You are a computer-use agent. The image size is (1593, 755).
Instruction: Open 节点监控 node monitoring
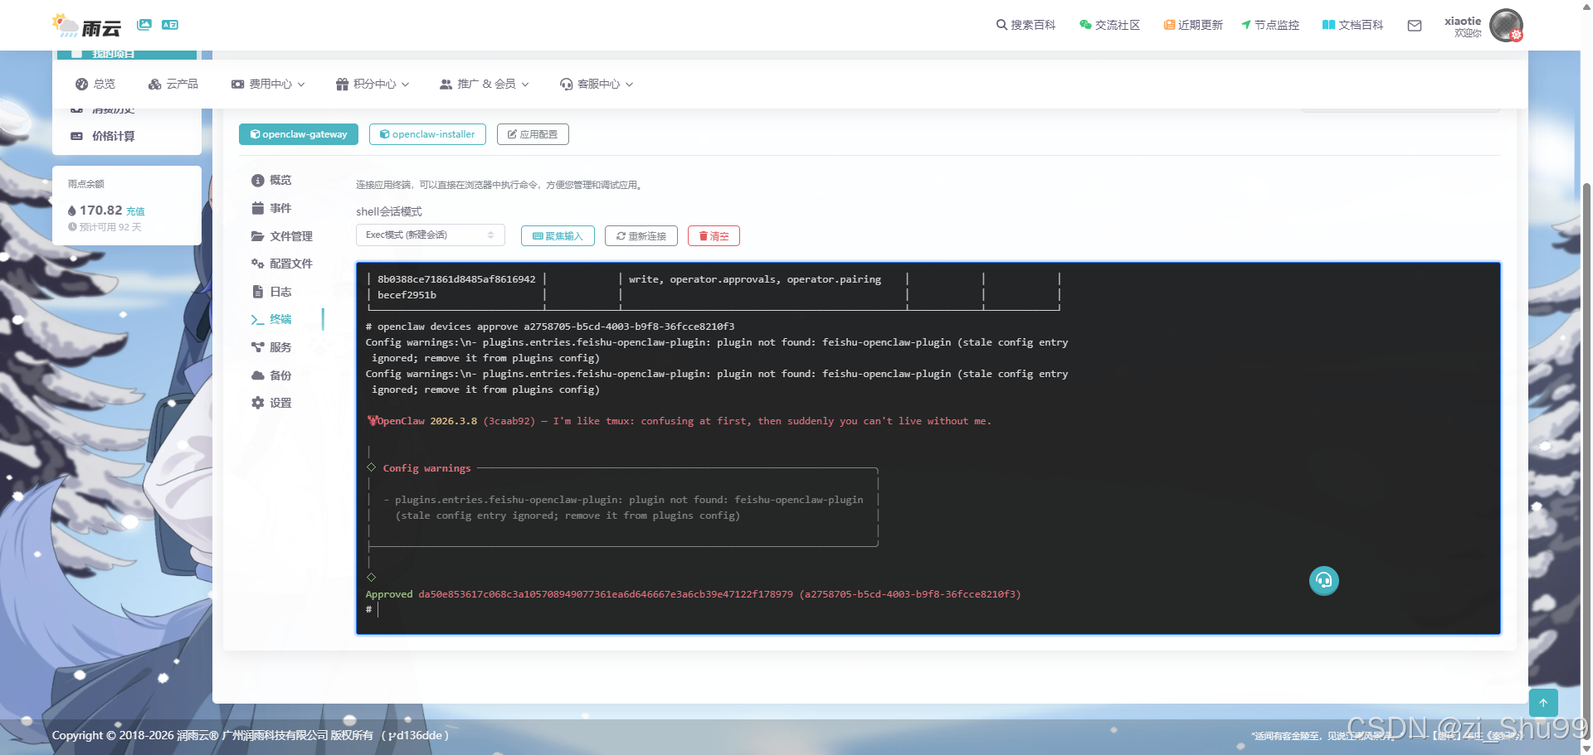point(1270,25)
